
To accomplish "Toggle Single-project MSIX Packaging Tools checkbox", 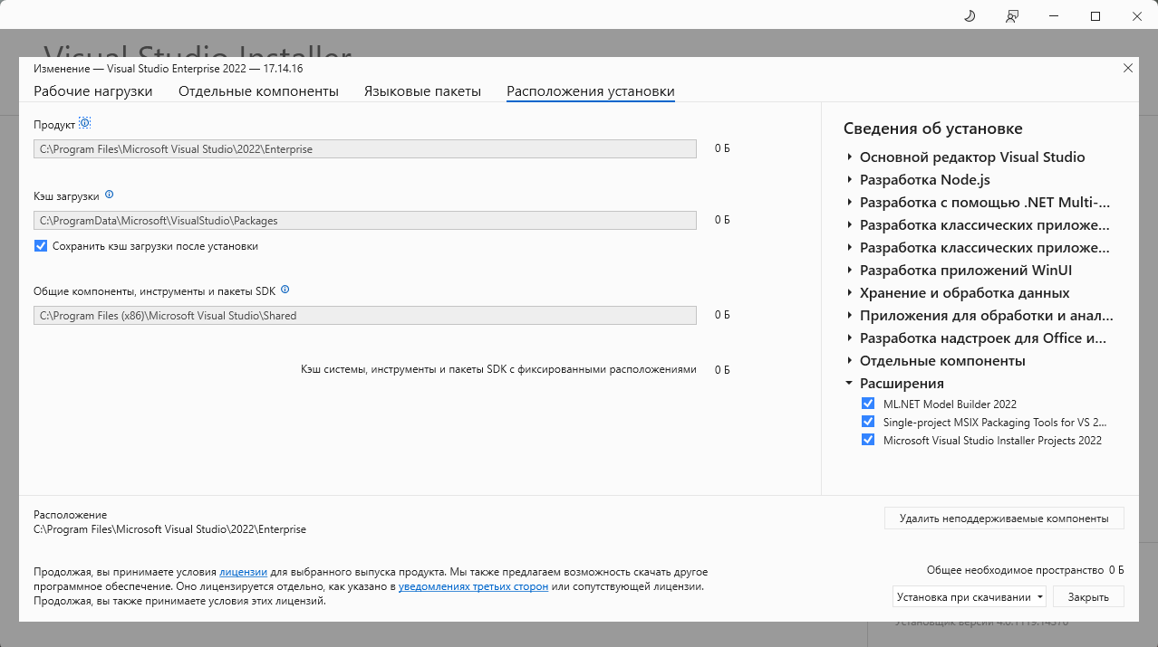I will [868, 422].
